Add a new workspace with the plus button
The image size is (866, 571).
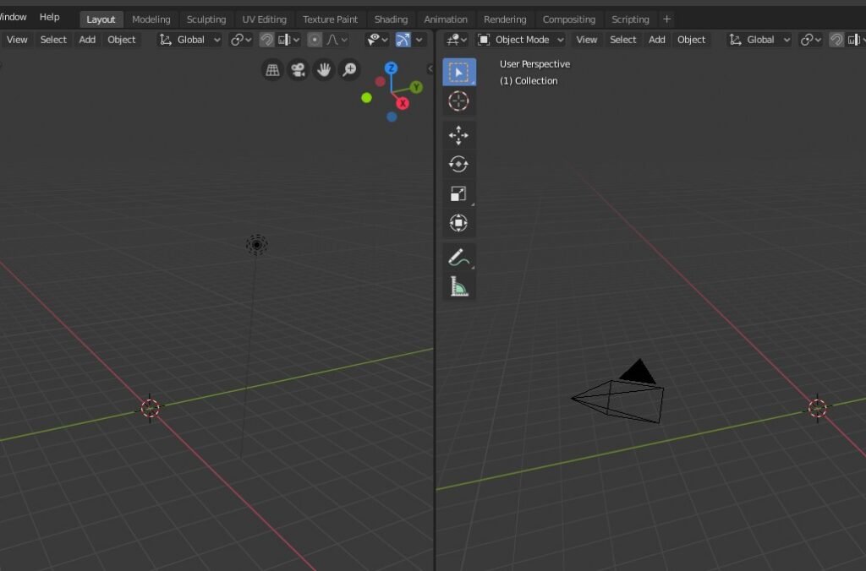(x=666, y=19)
